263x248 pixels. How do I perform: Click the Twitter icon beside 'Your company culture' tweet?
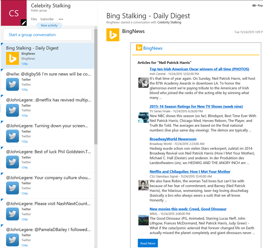13,188
